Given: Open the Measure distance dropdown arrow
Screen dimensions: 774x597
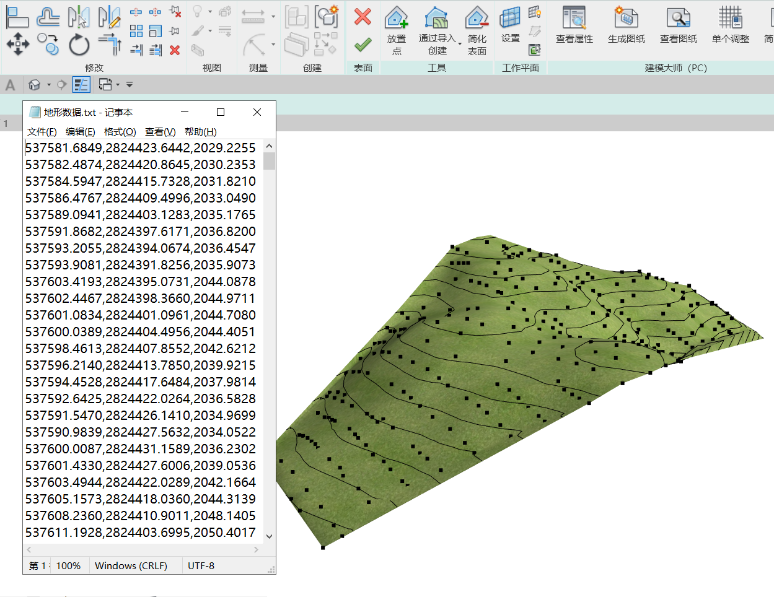Looking at the screenshot, I should [273, 17].
